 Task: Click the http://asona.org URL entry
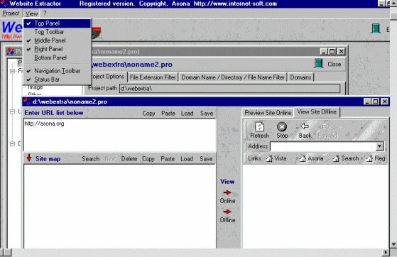(44, 124)
